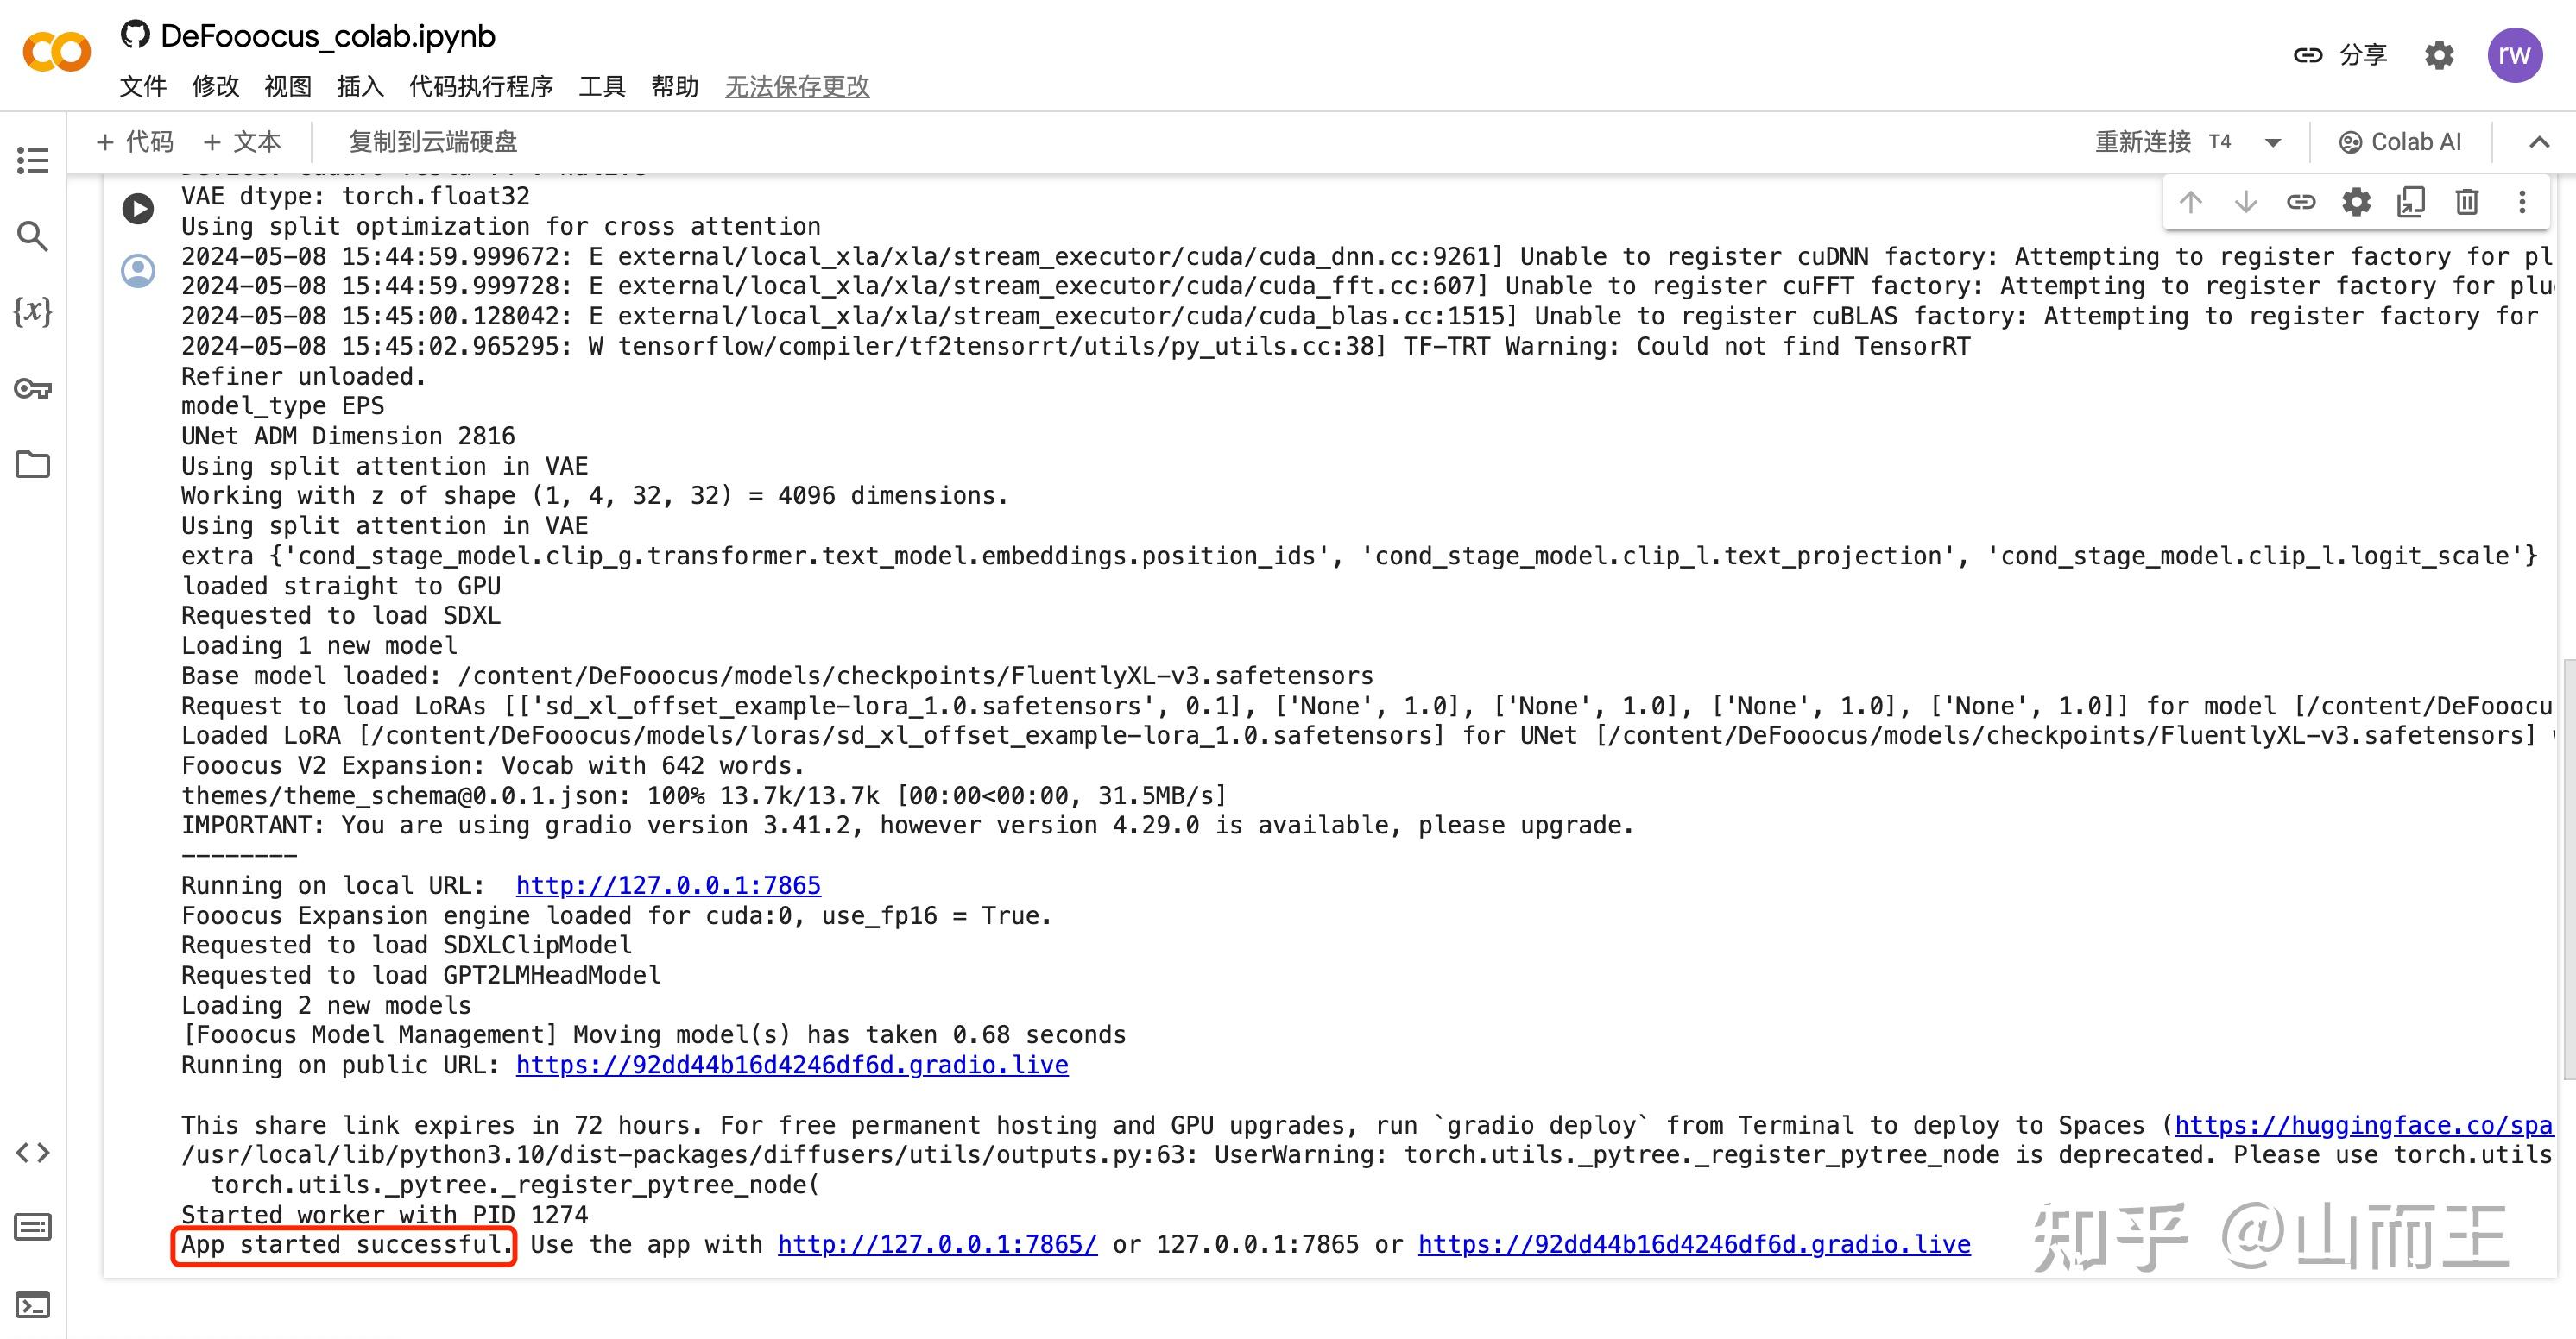Image resolution: width=2576 pixels, height=1339 pixels.
Task: Move cell down with the arrow icon
Action: pyautogui.click(x=2246, y=203)
